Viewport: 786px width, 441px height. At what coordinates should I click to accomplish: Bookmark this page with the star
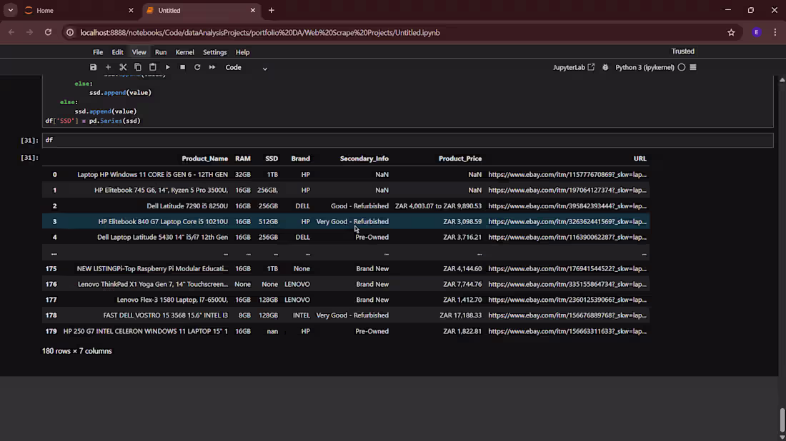pyautogui.click(x=732, y=33)
